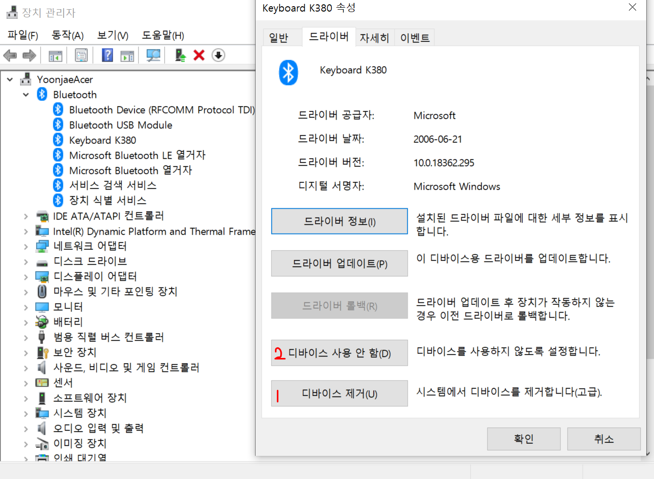Click the Bluetooth icon beside Bluetooth USB Module
The height and width of the screenshot is (479, 654).
[58, 124]
